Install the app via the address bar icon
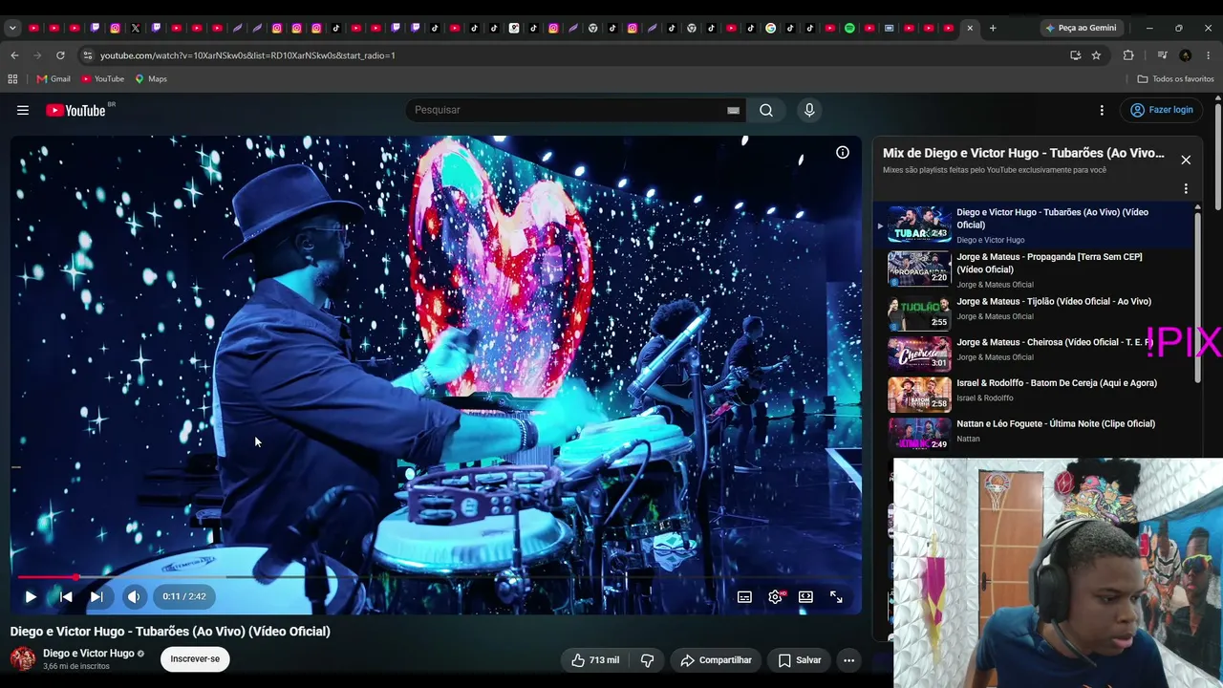 coord(1075,55)
